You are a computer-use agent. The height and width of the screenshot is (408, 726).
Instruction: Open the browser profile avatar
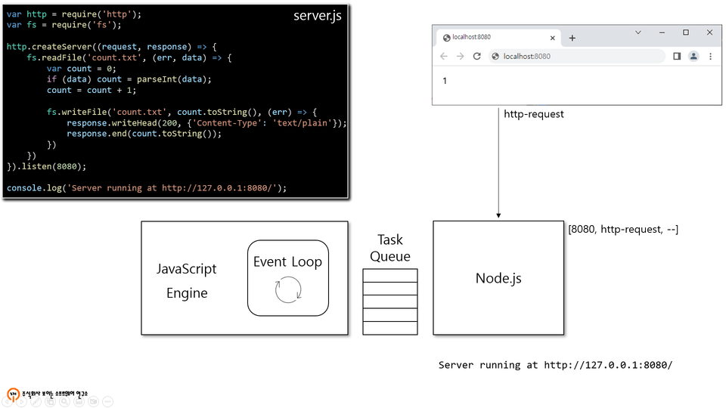pyautogui.click(x=693, y=56)
